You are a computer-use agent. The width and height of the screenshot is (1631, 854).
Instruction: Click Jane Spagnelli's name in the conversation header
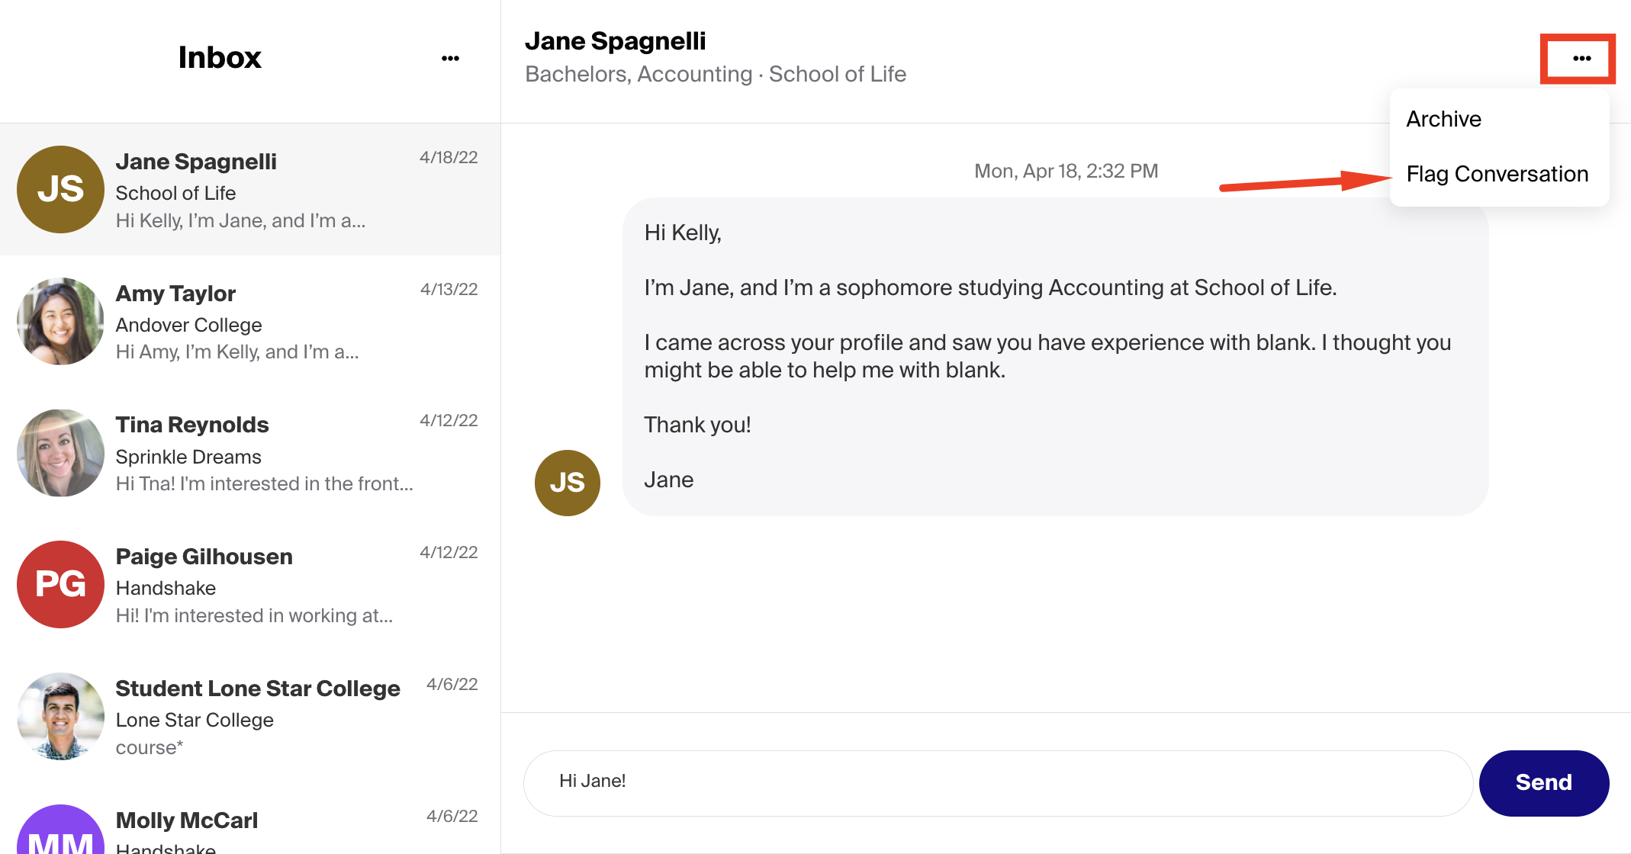tap(615, 40)
